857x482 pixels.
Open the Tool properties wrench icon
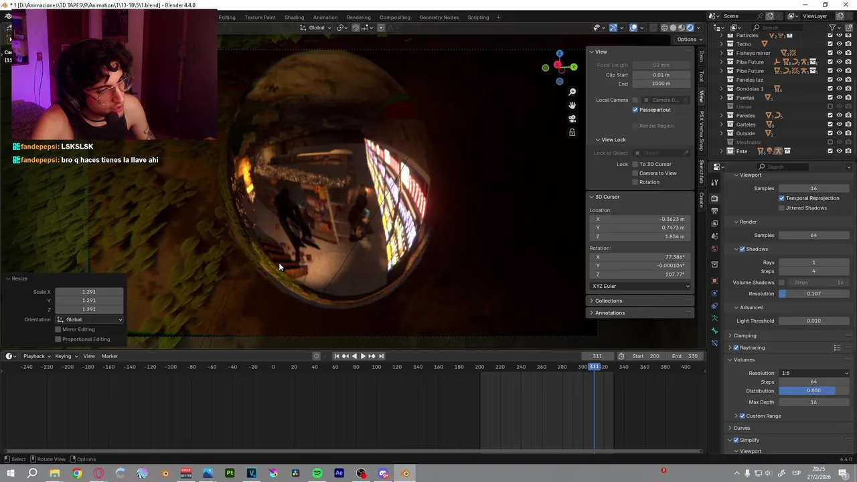coord(714,183)
